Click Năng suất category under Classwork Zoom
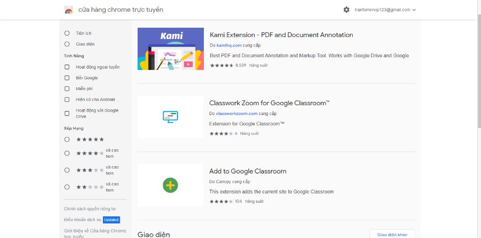Viewport: 481px width, 238px height. [x=249, y=133]
